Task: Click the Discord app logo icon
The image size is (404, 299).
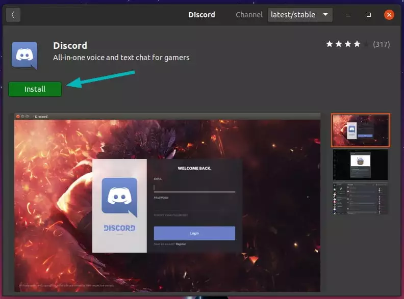Action: [24, 56]
